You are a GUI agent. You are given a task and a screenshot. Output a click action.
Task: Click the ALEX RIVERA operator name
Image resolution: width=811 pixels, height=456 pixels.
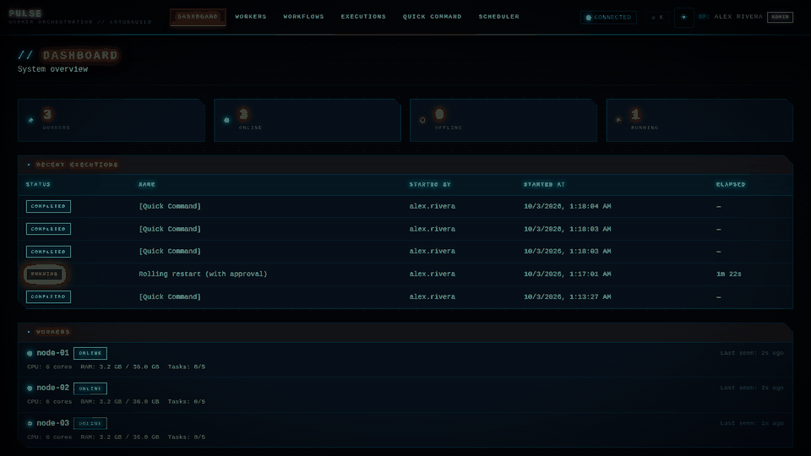coord(738,17)
